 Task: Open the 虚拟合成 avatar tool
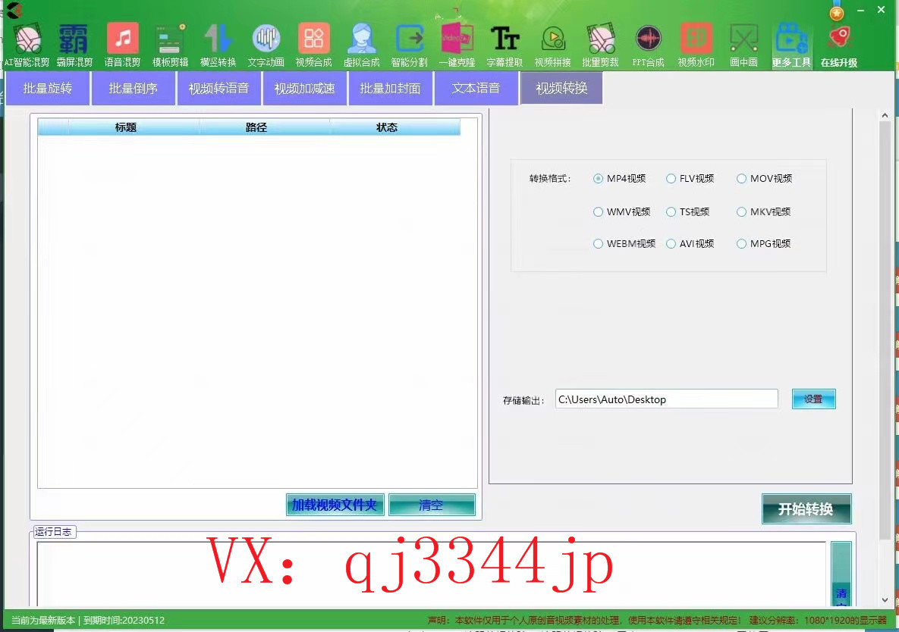tap(361, 45)
